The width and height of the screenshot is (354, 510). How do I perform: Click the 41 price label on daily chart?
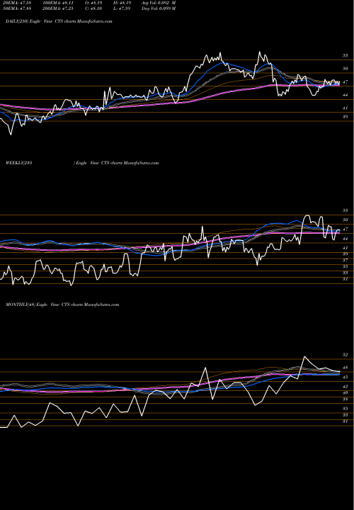click(345, 108)
